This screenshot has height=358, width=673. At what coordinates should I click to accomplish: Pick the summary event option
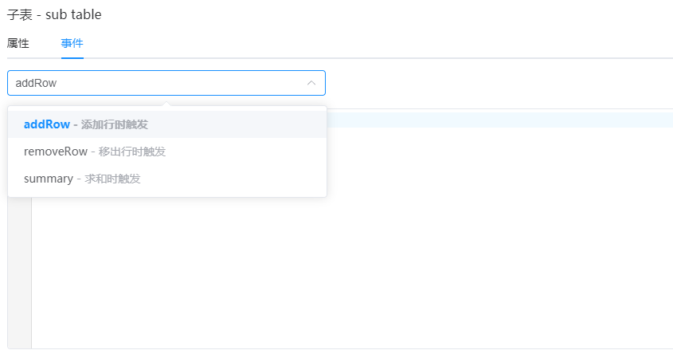click(x=167, y=179)
